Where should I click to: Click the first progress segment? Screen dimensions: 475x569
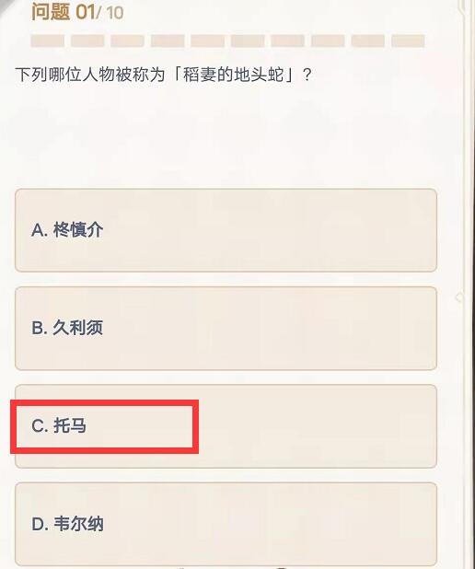coord(48,41)
